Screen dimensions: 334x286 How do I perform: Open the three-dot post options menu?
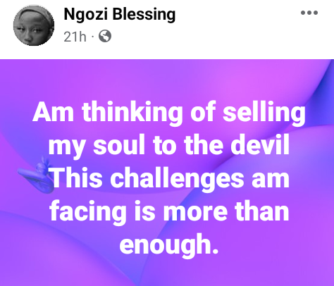[309, 13]
